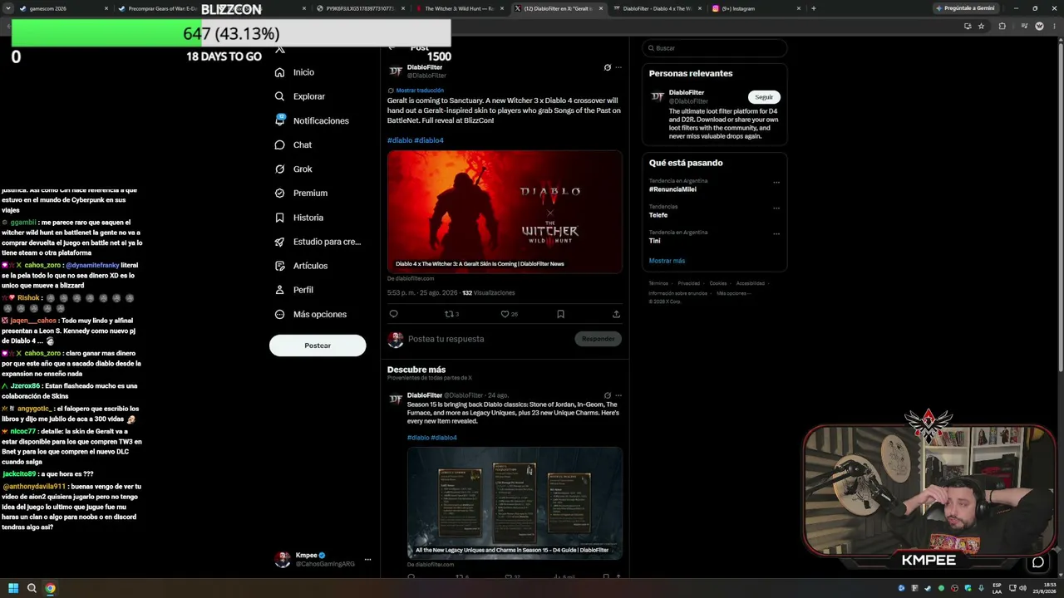Click the Postear button
Screen dimensions: 1064x598
coord(318,346)
